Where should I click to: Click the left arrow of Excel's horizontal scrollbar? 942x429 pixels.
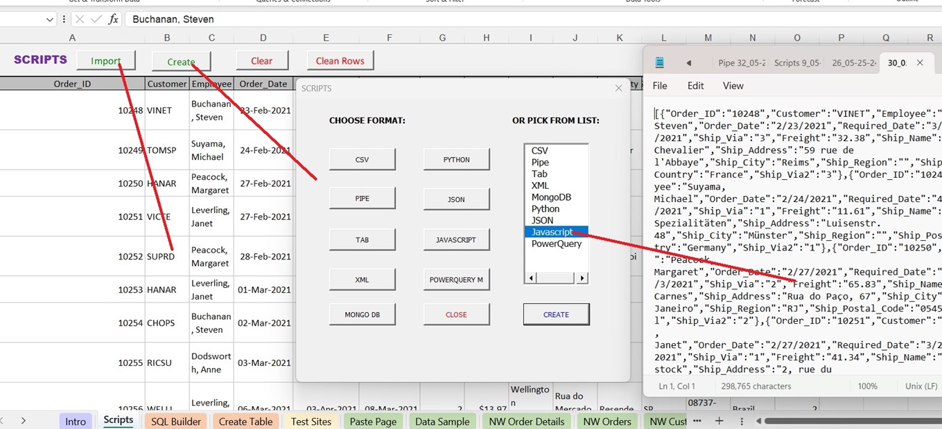click(759, 421)
